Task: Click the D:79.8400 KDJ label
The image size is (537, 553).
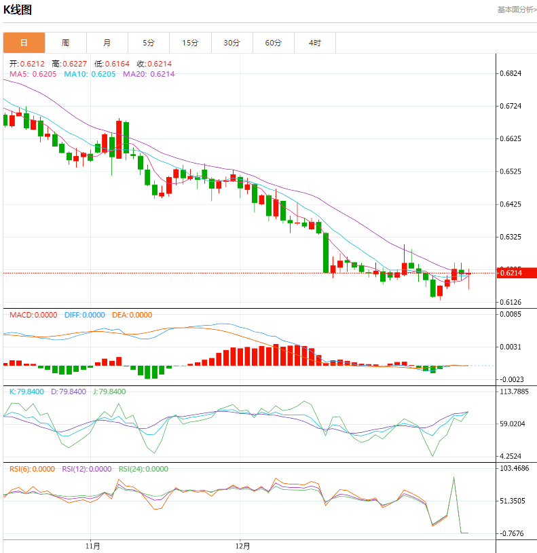Action: tap(69, 392)
